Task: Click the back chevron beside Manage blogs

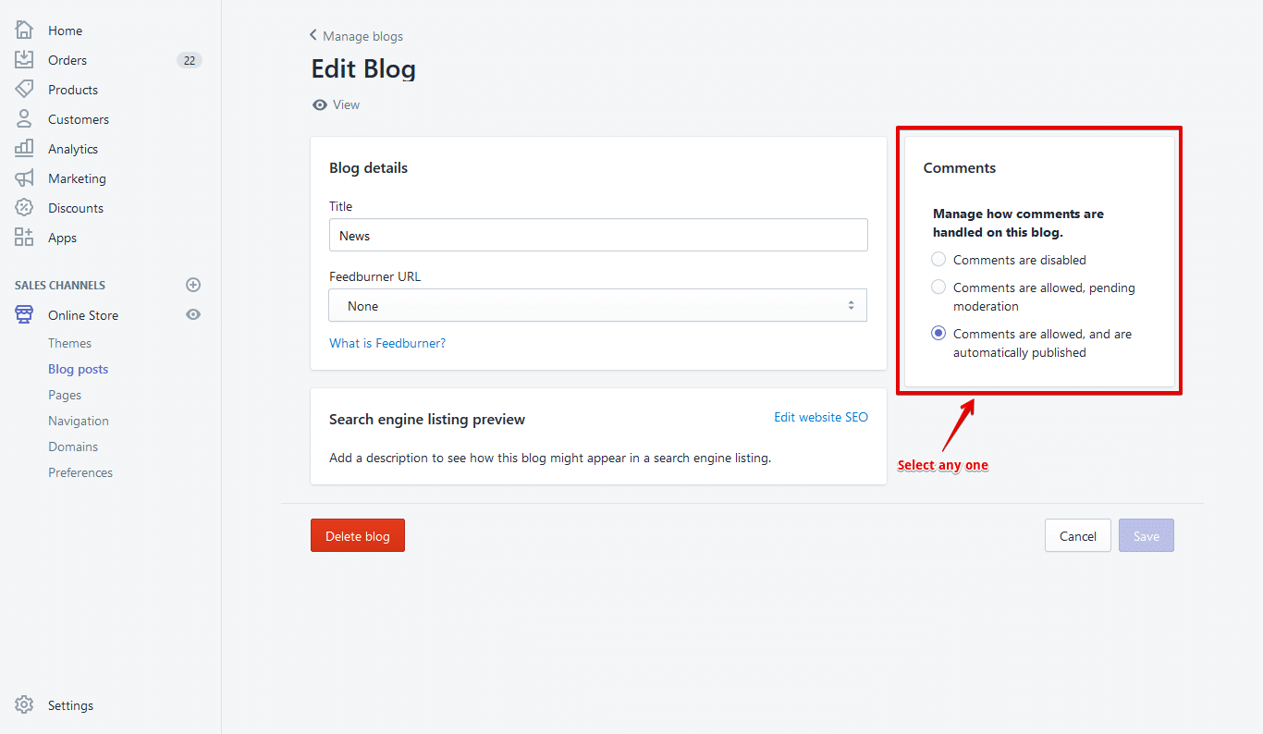Action: click(312, 35)
